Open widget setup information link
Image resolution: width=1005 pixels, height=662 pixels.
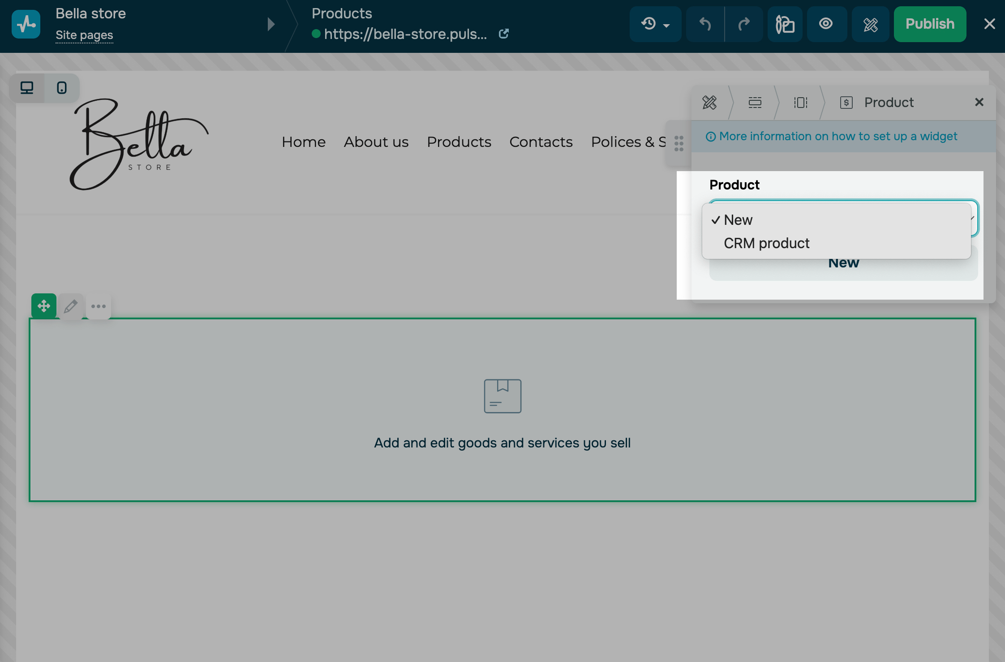point(837,136)
